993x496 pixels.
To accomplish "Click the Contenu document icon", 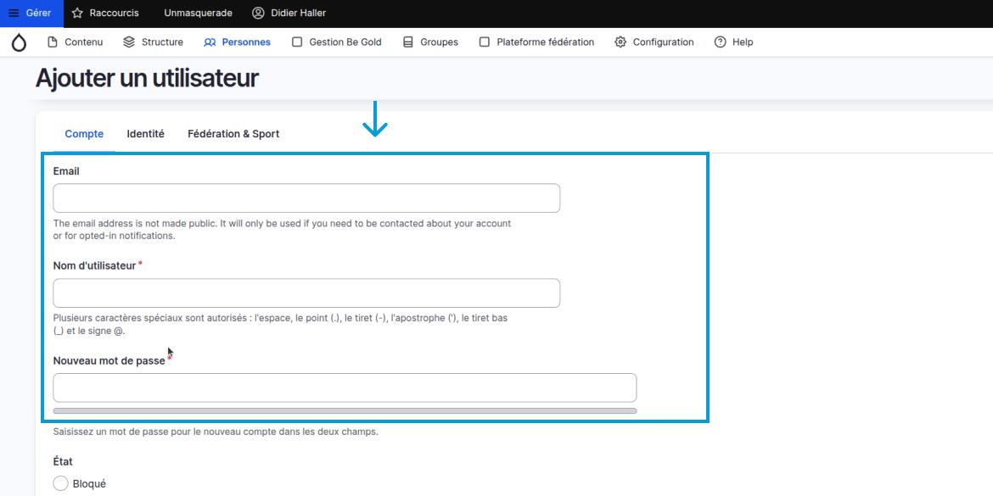I will [x=53, y=42].
